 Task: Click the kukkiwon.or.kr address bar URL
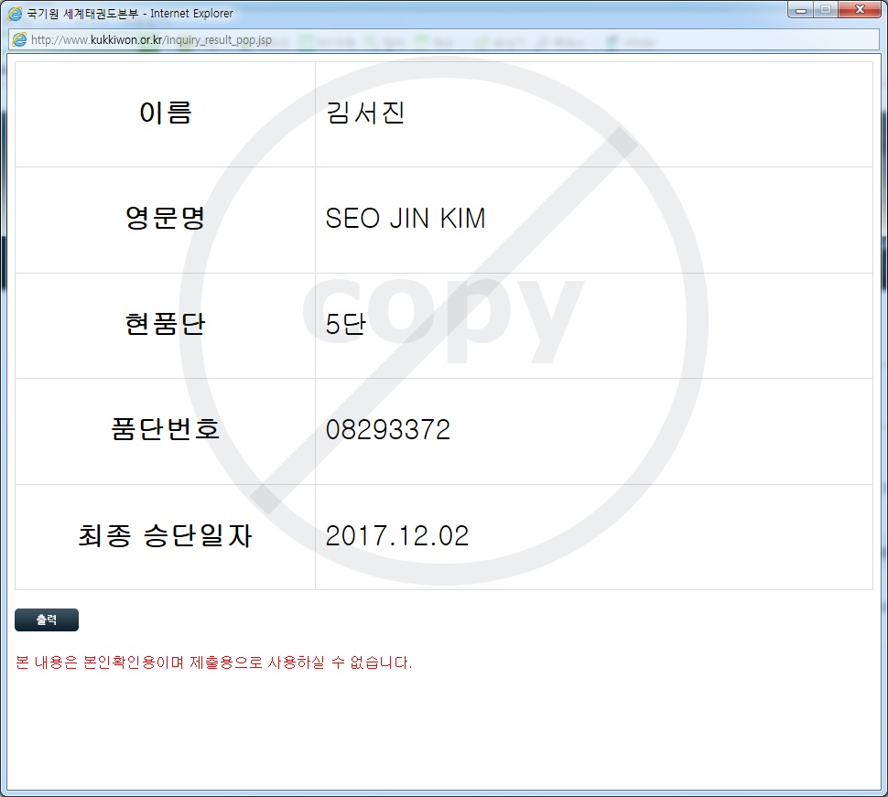151,39
